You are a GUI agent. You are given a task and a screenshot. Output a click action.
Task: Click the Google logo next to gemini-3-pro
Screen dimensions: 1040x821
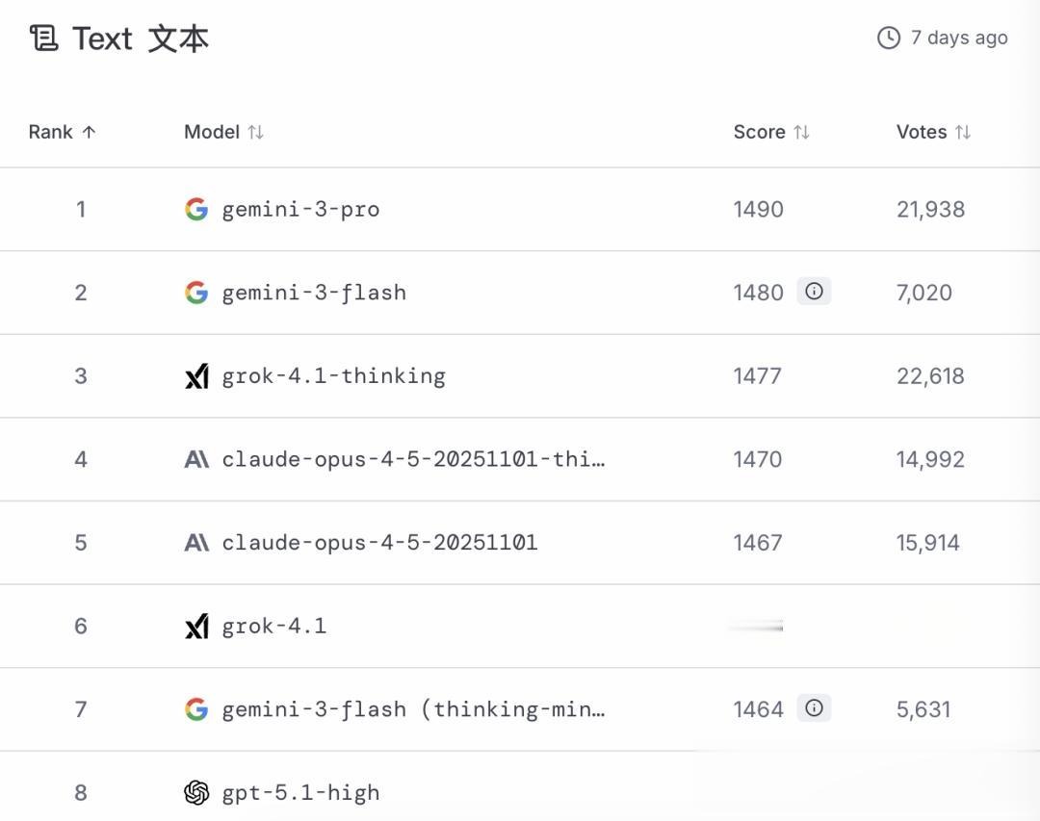coord(196,209)
